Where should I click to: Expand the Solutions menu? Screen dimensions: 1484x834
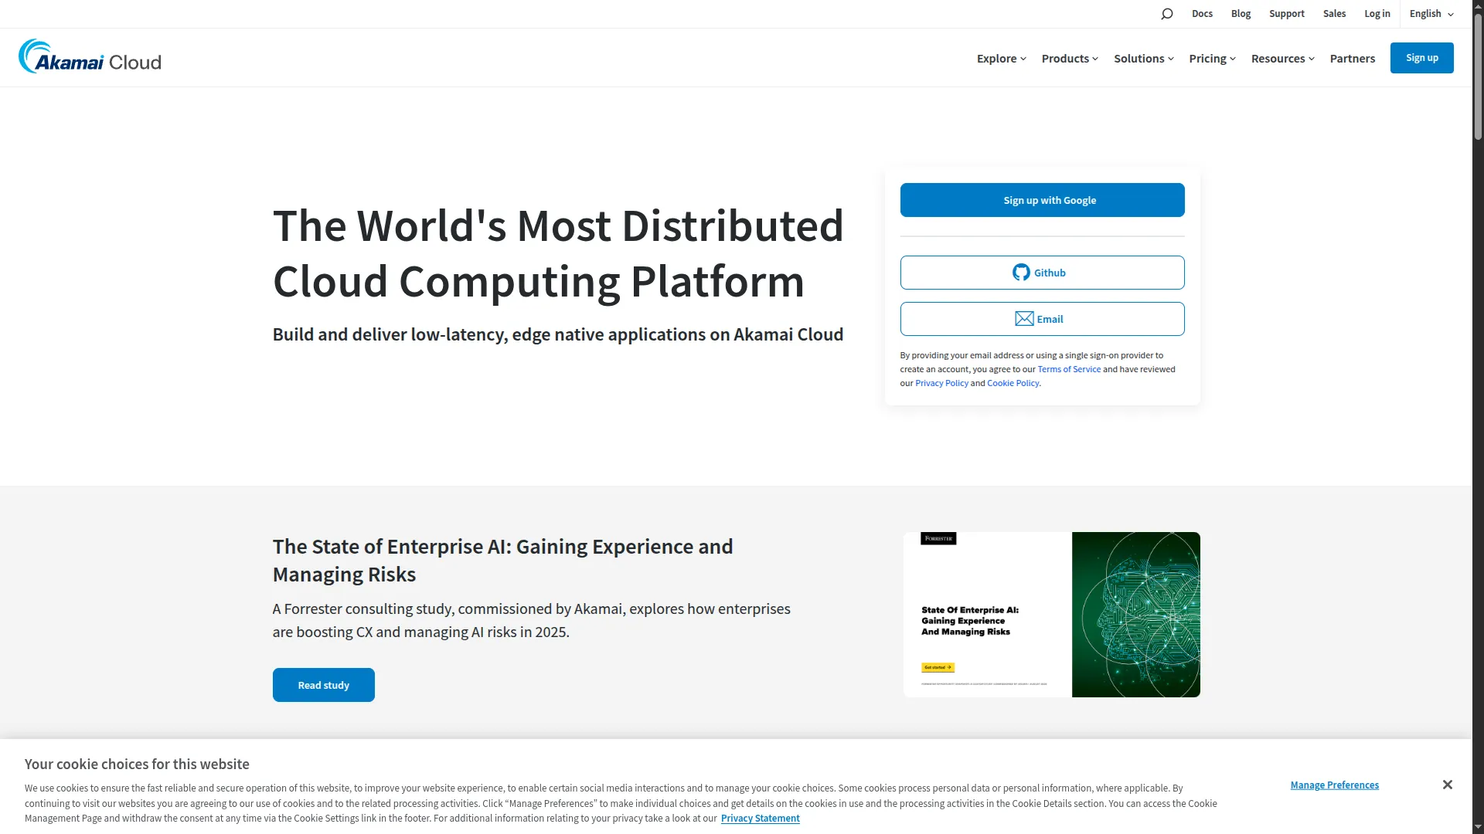(1143, 59)
